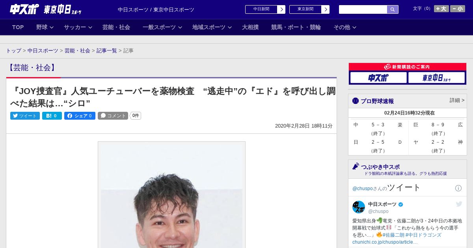The width and height of the screenshot is (473, 248).
Task: Click the 新聞購読のご案内 banner heading
Action: (x=408, y=67)
